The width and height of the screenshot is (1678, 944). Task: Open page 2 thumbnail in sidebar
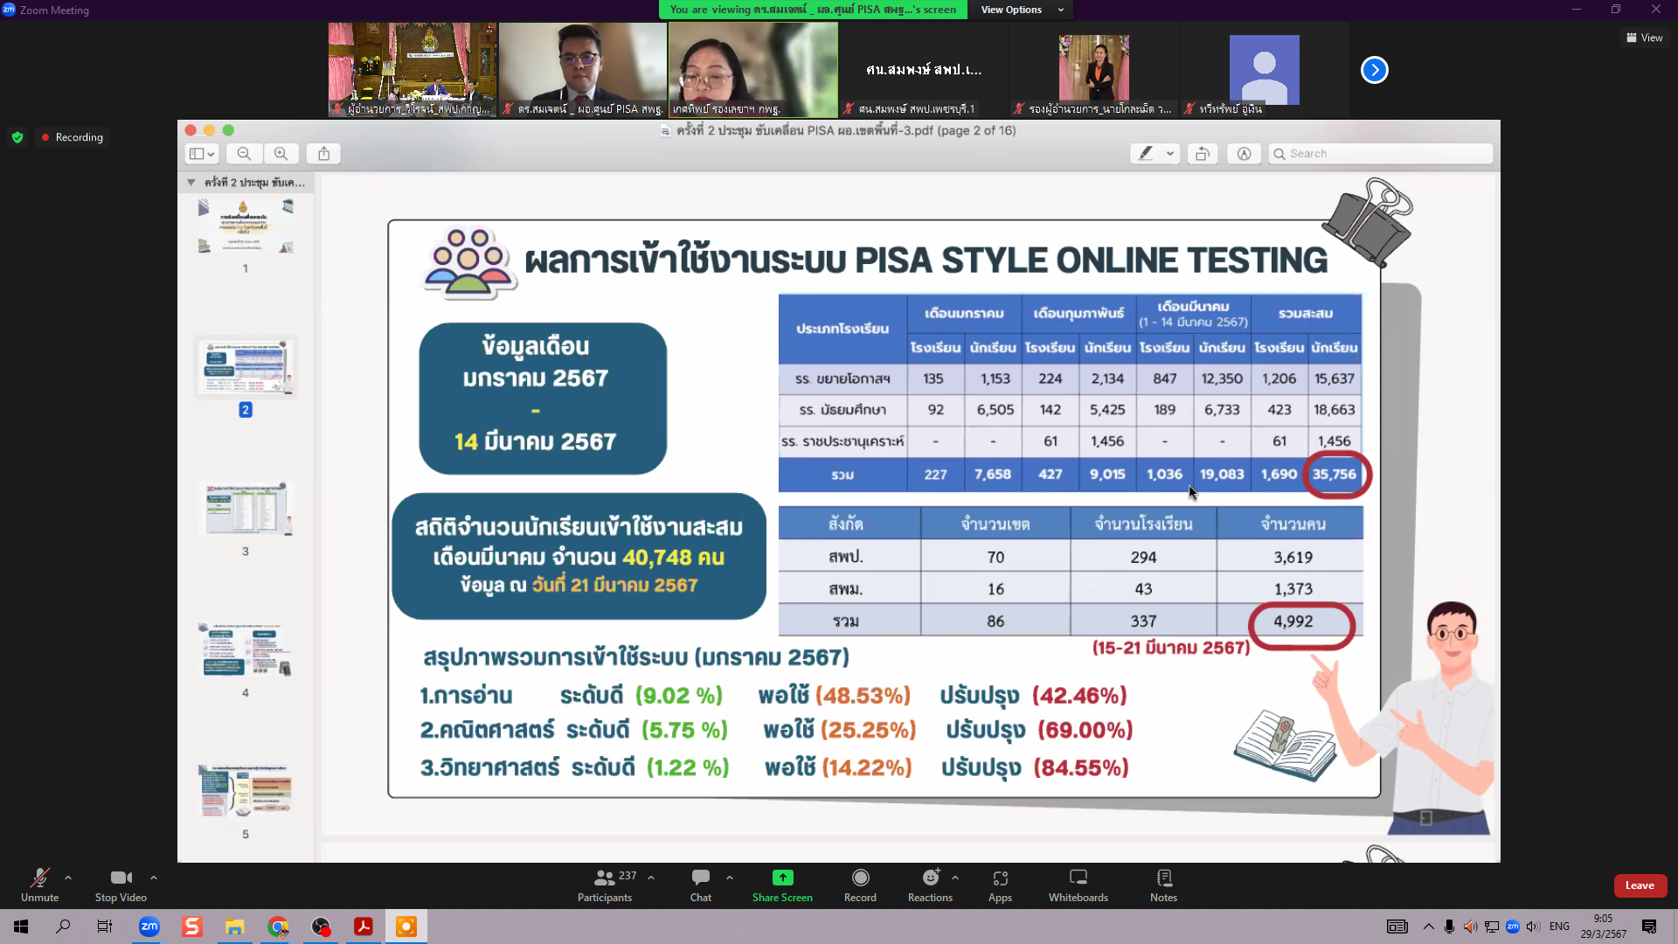pos(245,368)
